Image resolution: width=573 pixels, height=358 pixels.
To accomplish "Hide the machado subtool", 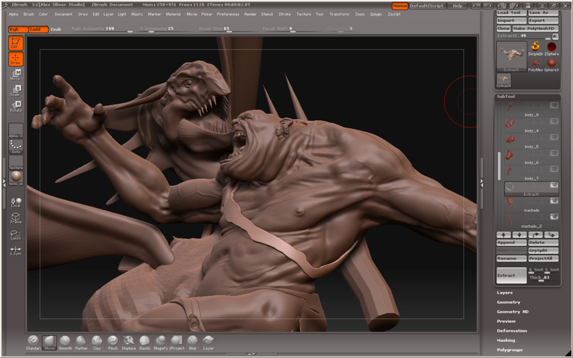I will pyautogui.click(x=554, y=201).
